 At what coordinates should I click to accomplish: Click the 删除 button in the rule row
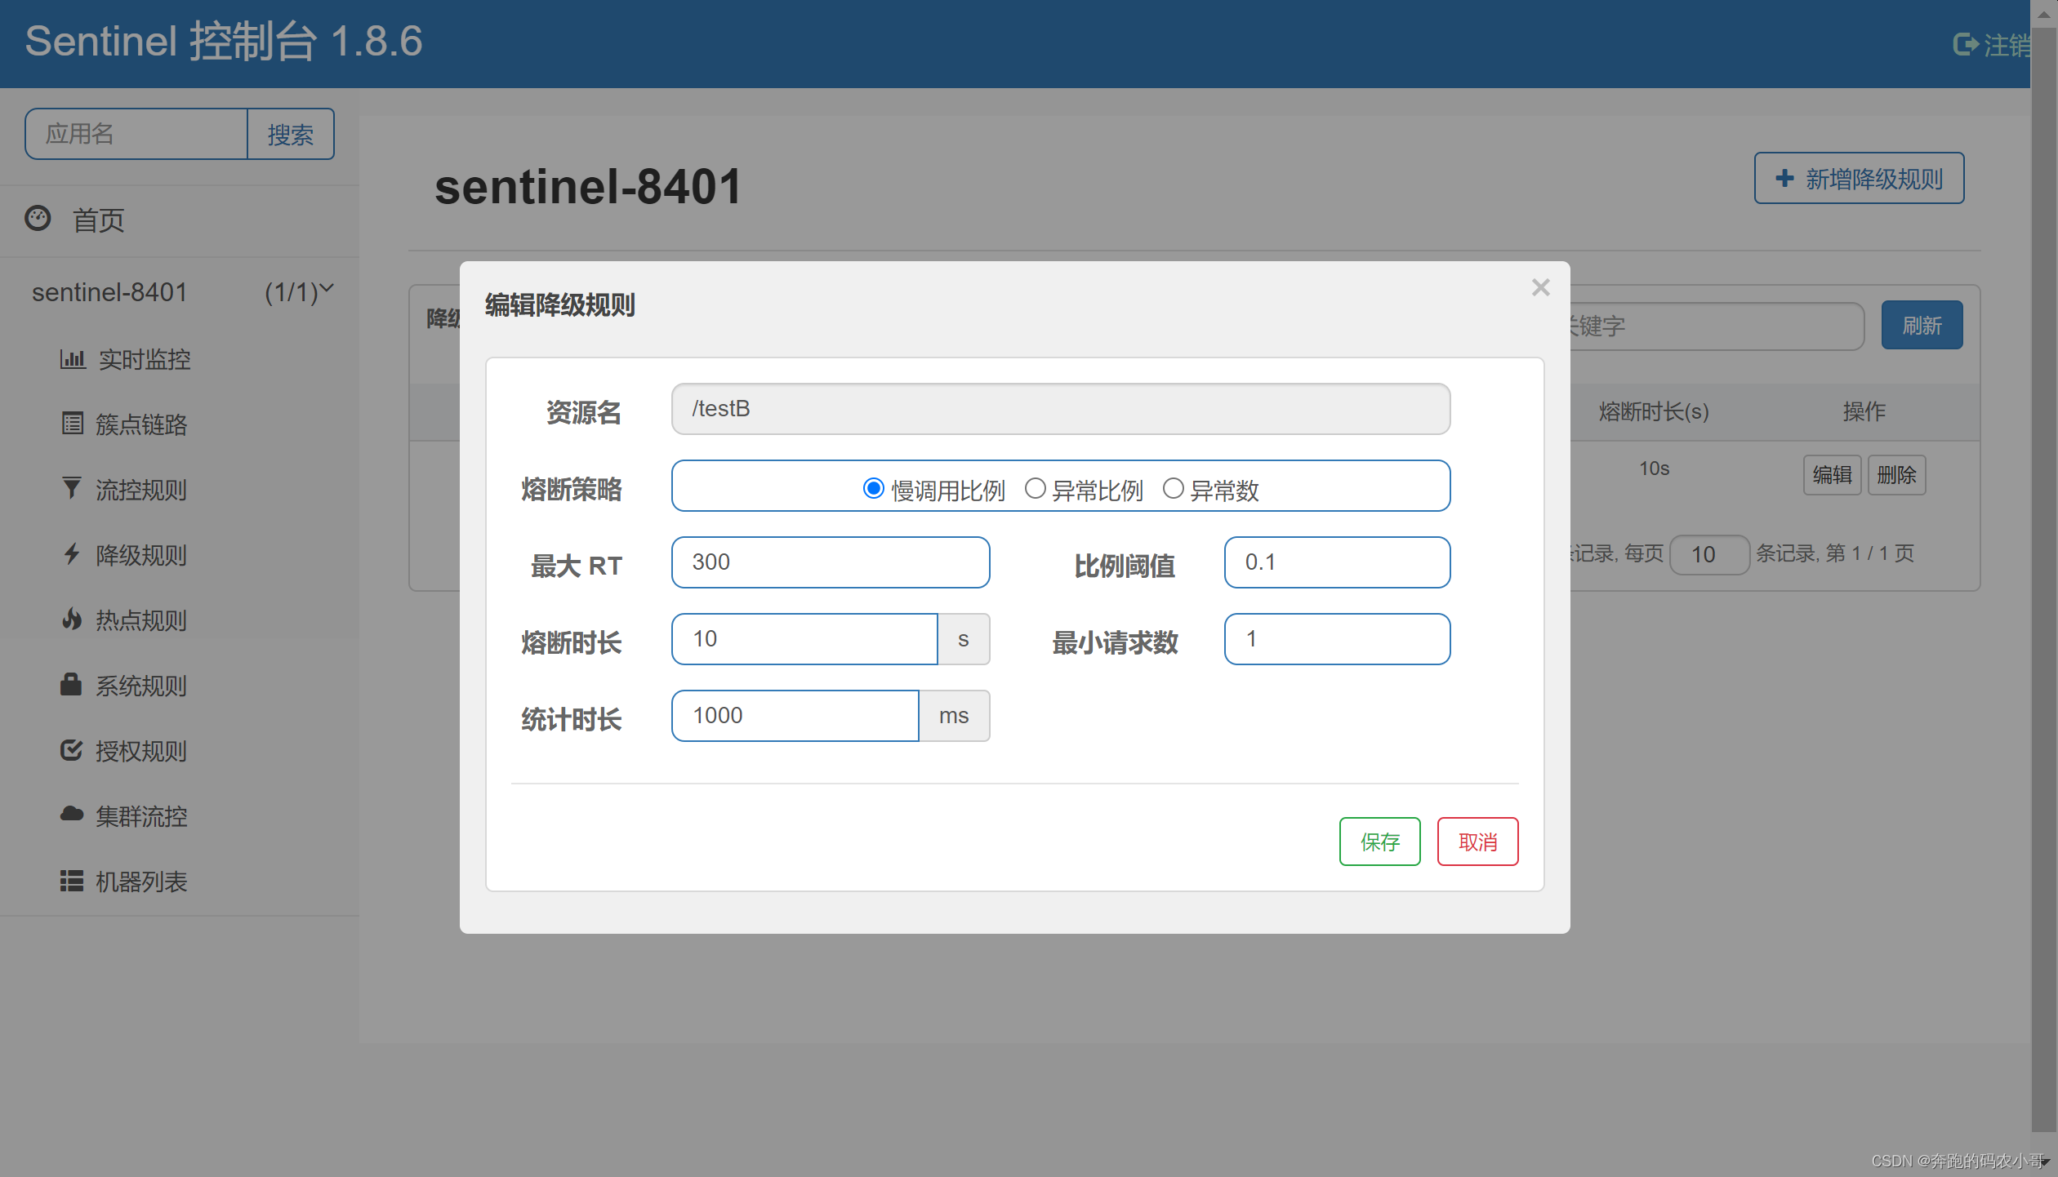click(1897, 475)
